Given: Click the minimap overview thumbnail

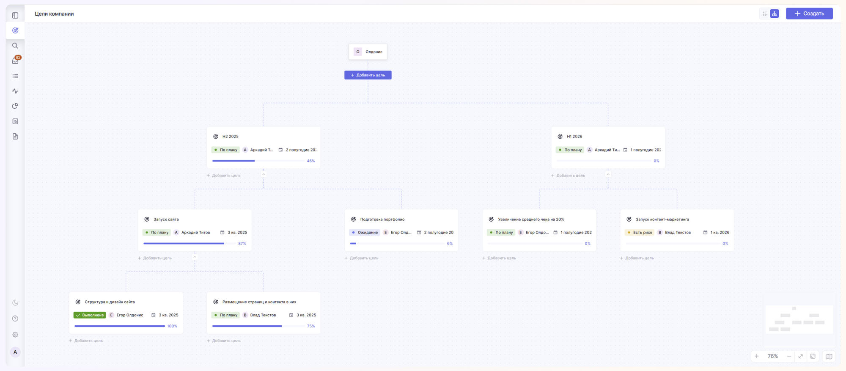Looking at the screenshot, I should (799, 320).
